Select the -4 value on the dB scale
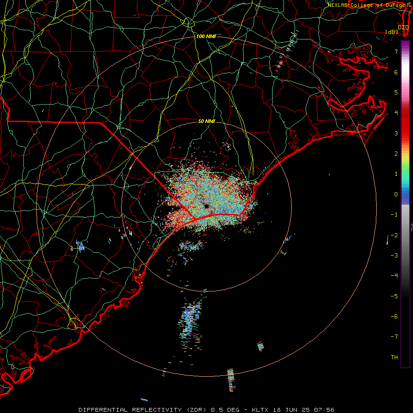413x413 pixels. tap(394, 276)
